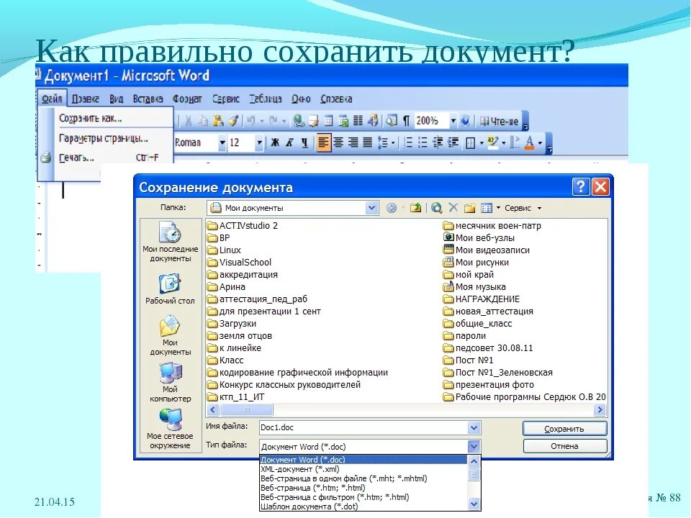The image size is (691, 518).
Task: Toggle align left paragraph button
Action: tap(323, 142)
